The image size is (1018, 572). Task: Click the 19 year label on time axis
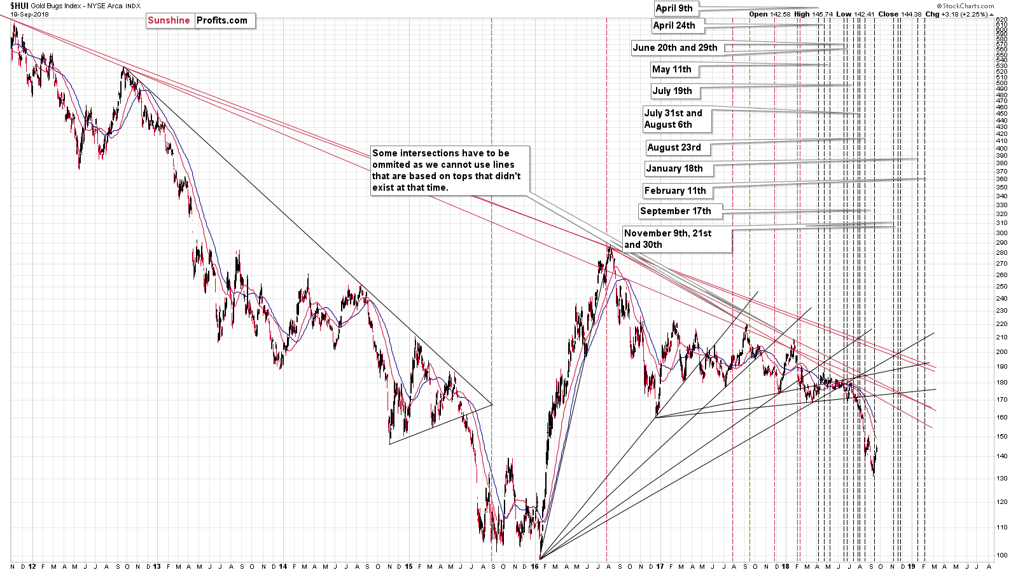[x=911, y=566]
